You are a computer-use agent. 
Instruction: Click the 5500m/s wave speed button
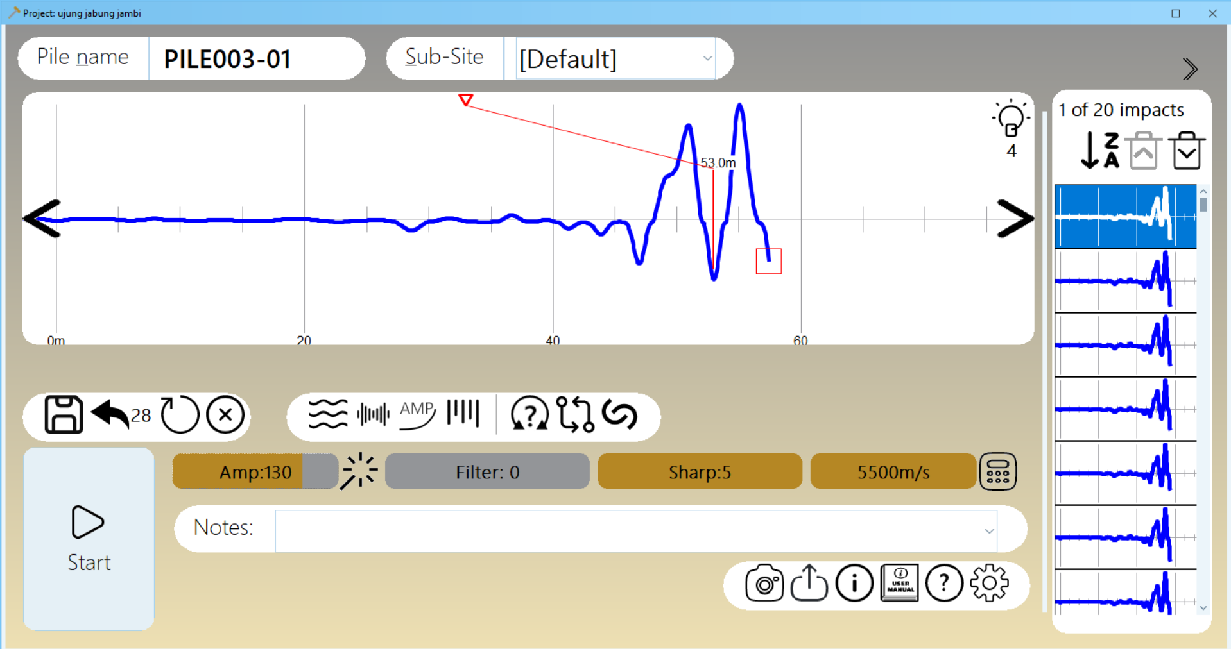click(x=893, y=472)
